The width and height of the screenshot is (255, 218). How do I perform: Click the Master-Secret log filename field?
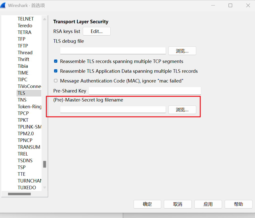[x=113, y=109]
